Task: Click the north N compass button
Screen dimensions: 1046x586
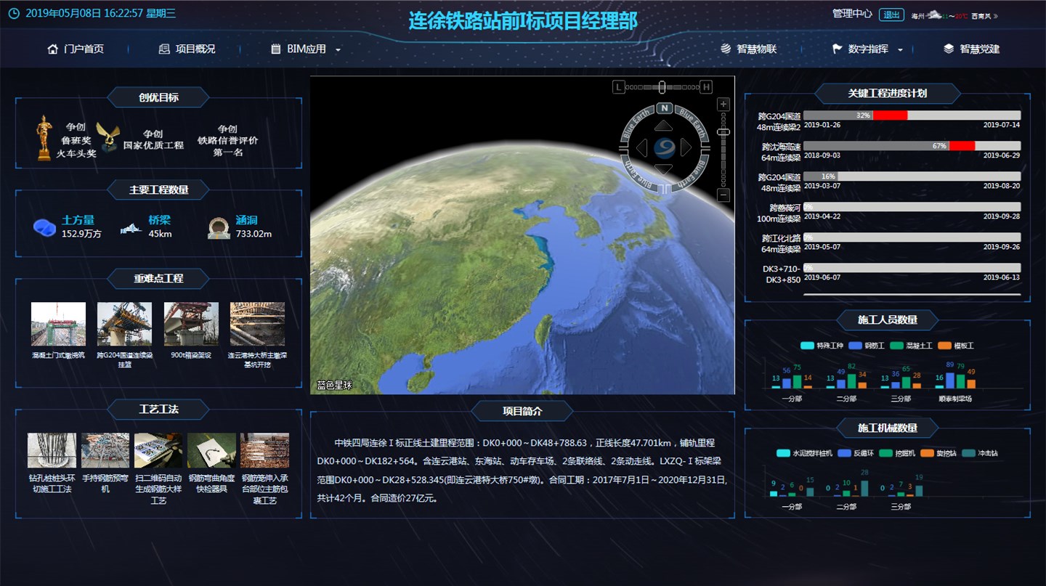Action: [664, 108]
